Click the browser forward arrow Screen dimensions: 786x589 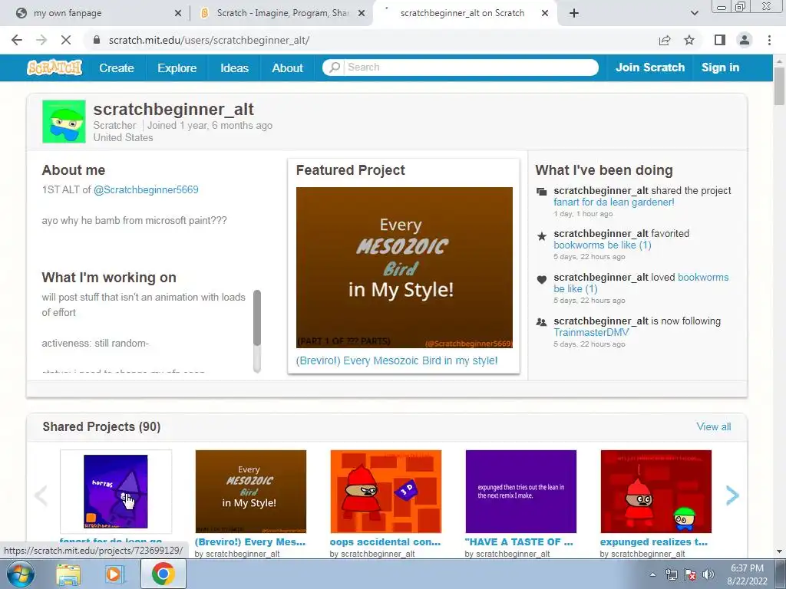click(41, 40)
